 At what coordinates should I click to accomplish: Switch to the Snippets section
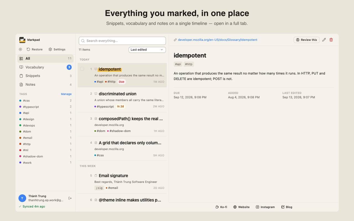[x=45, y=76]
